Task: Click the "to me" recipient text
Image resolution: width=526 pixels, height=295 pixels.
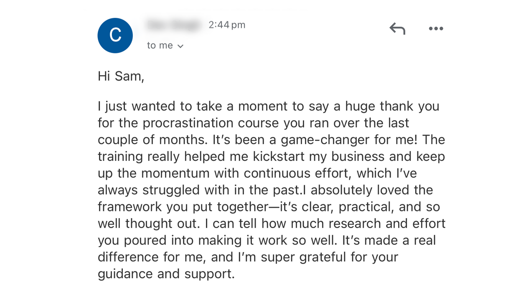Action: [160, 46]
